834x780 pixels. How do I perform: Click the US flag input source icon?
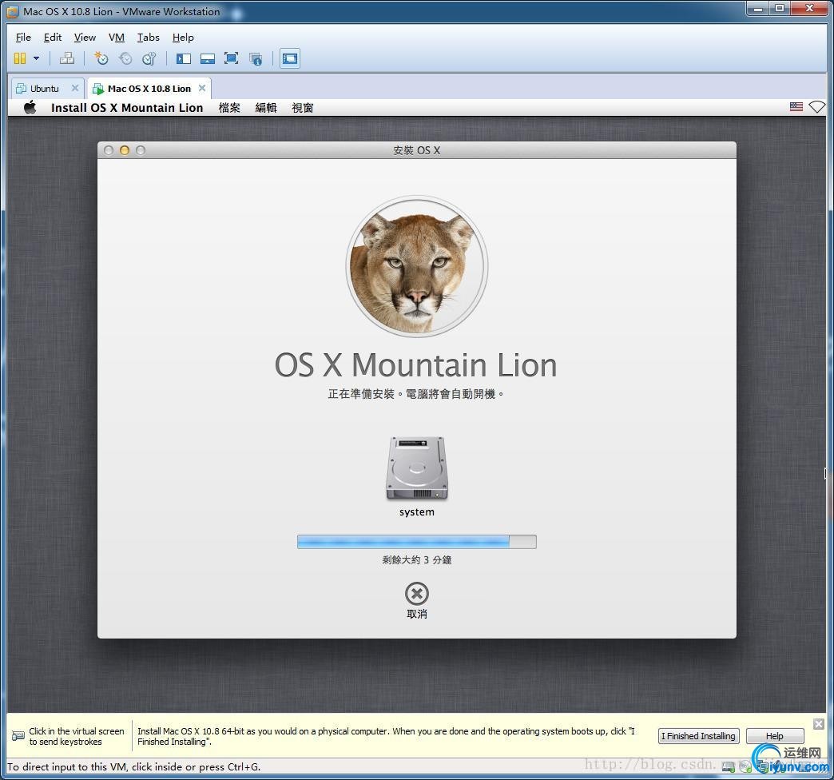pyautogui.click(x=796, y=107)
